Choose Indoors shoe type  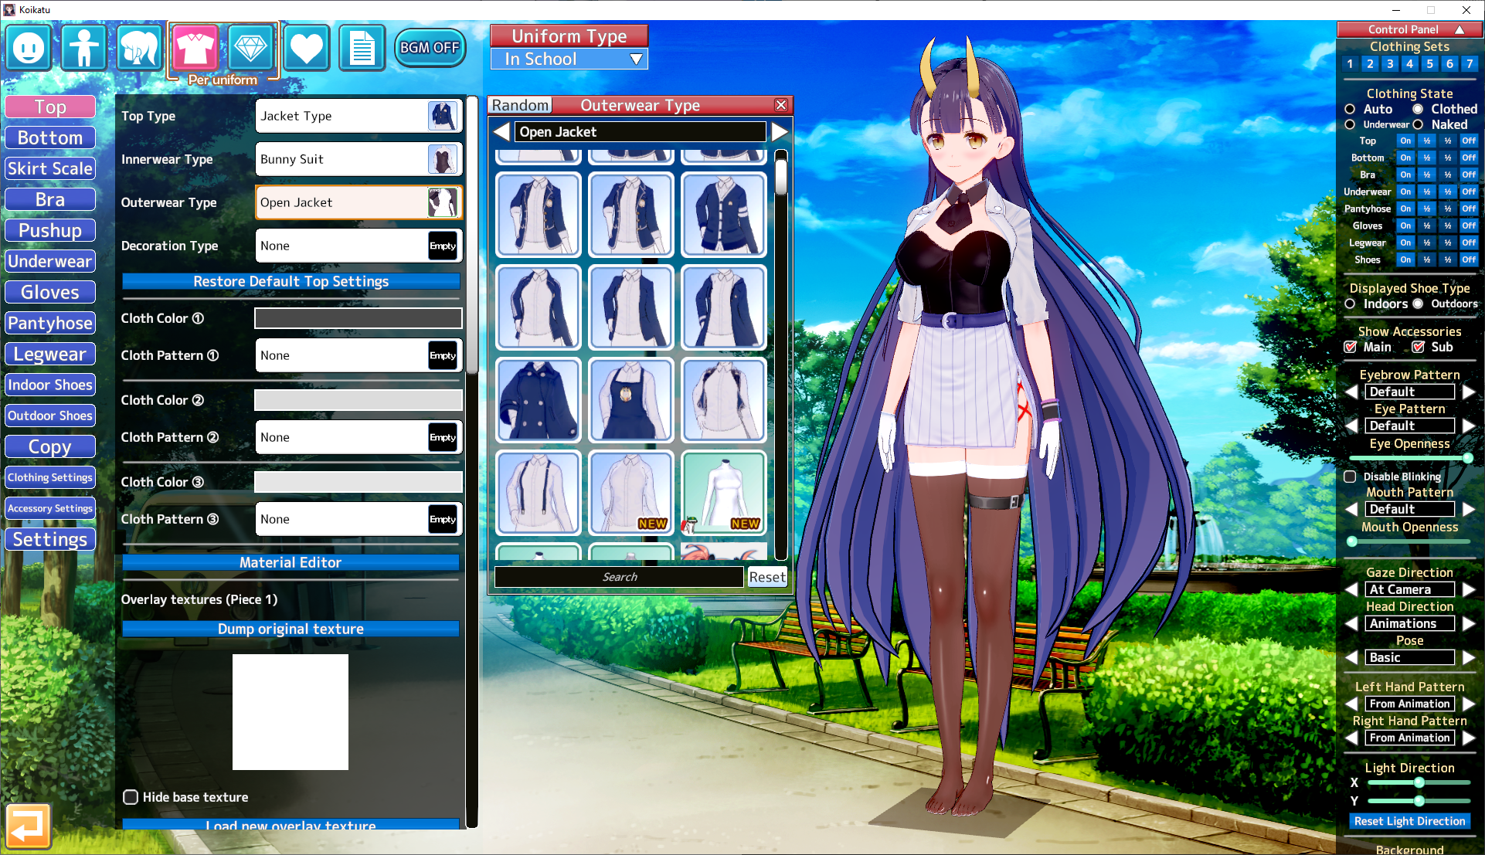tap(1350, 304)
